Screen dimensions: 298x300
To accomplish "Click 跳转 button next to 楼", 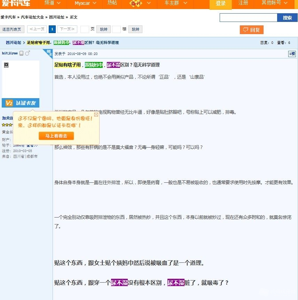I will 135,29.
